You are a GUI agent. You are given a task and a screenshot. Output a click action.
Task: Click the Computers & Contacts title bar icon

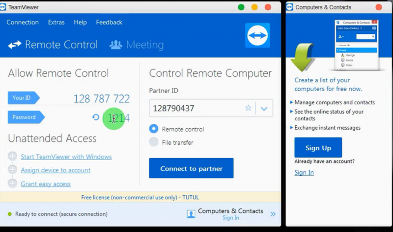tap(289, 7)
